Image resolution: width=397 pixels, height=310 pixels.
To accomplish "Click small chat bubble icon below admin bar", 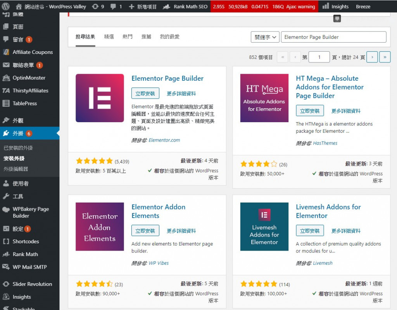I will pos(337,19).
